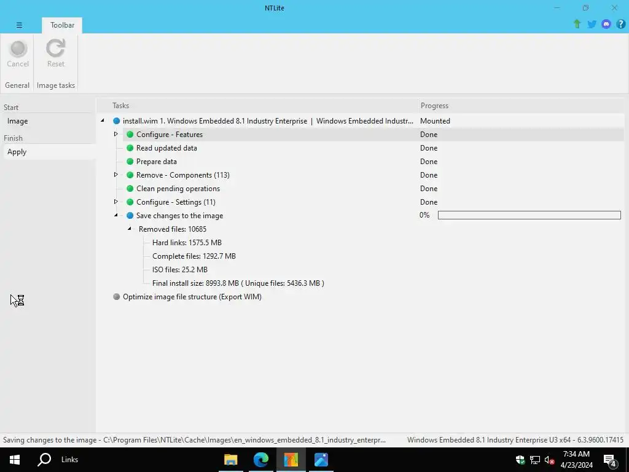Open the notification center icon
The height and width of the screenshot is (472, 629).
[x=610, y=460]
